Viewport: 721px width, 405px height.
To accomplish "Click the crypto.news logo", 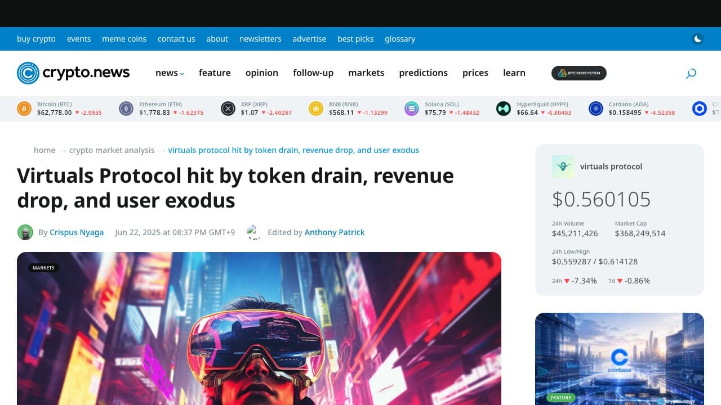I will (73, 73).
